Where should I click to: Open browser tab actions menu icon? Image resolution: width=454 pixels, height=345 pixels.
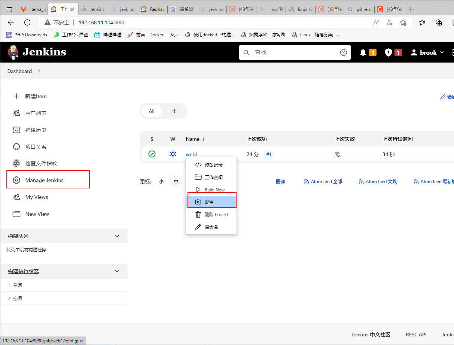[9, 9]
